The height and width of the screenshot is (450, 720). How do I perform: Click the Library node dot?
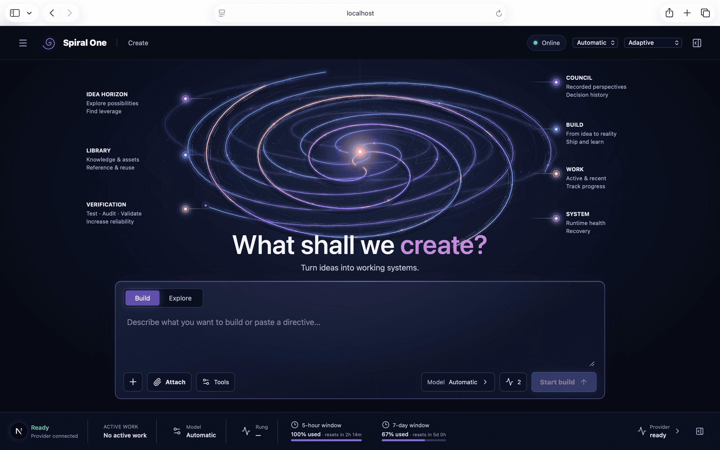click(x=185, y=155)
